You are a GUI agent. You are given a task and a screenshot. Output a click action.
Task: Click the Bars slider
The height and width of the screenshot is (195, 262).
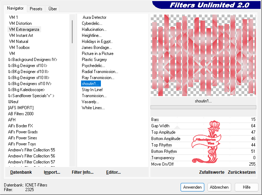[203, 119]
